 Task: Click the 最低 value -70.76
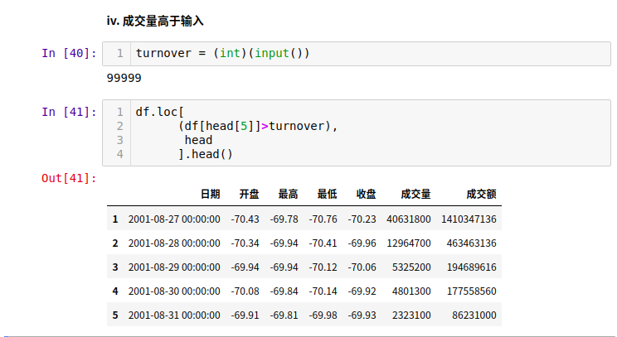(323, 219)
